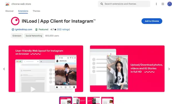Open the user profile avatar
This screenshot has height=104, width=172.
pos(169,4)
